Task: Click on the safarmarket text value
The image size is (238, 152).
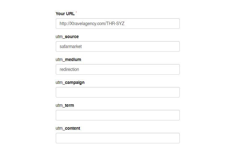Action: [x=71, y=46]
